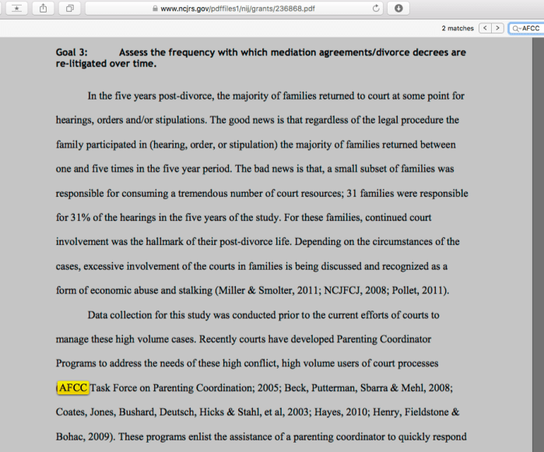Click the star button in the toolbar
Screen dimensions: 544x452
pos(17,9)
